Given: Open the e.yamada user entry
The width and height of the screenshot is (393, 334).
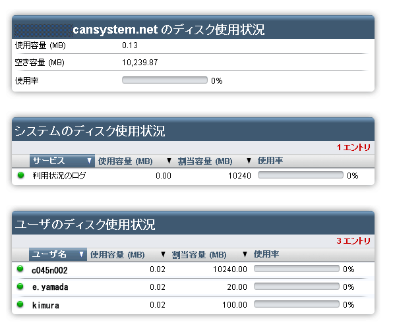Looking at the screenshot, I should pos(50,287).
